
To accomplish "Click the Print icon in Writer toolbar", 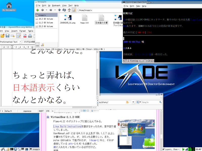I will point(30,35).
